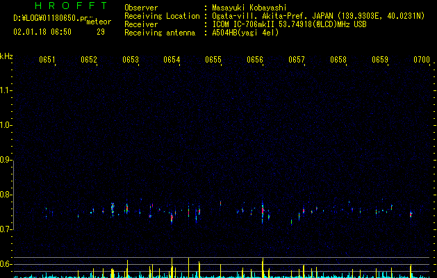Viewport: 437px width, 278px height.
Task: Click the 0655 time marker
Action: point(213,60)
